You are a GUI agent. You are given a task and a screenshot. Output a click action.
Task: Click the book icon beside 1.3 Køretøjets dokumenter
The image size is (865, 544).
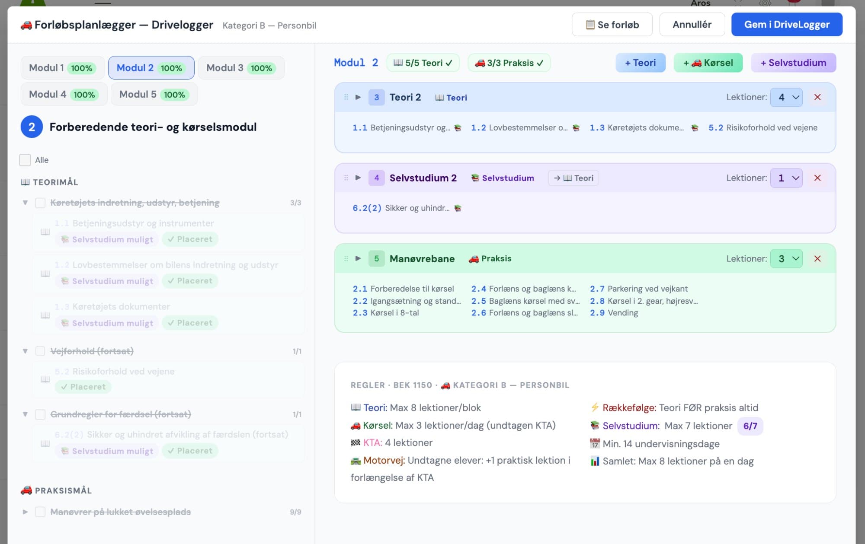coord(45,315)
